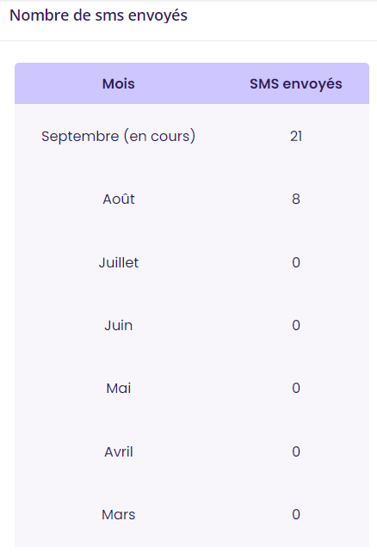
Task: Select the 'Mois' column header
Action: (x=119, y=83)
